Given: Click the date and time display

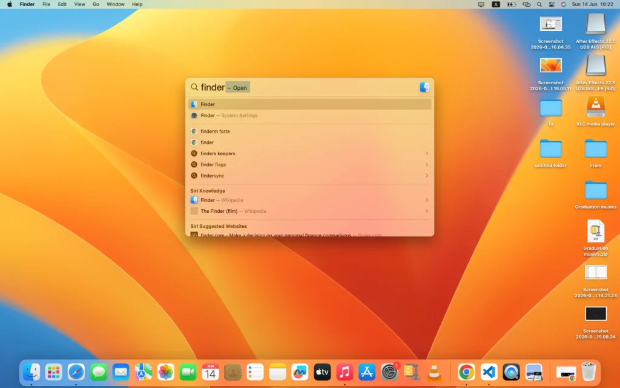Looking at the screenshot, I should coord(592,4).
